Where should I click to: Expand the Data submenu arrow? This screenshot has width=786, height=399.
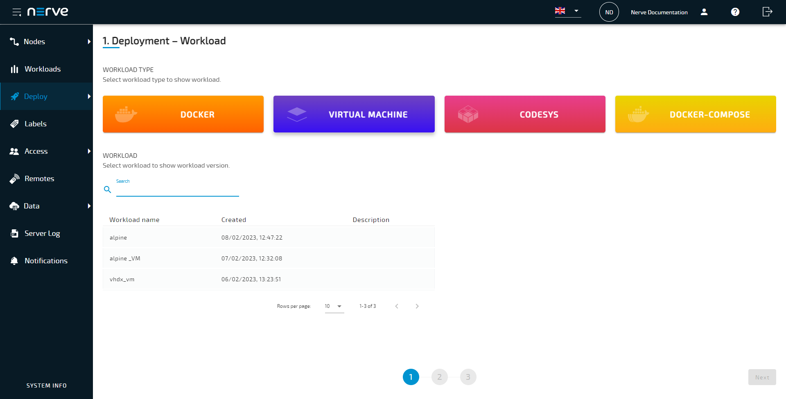[89, 206]
